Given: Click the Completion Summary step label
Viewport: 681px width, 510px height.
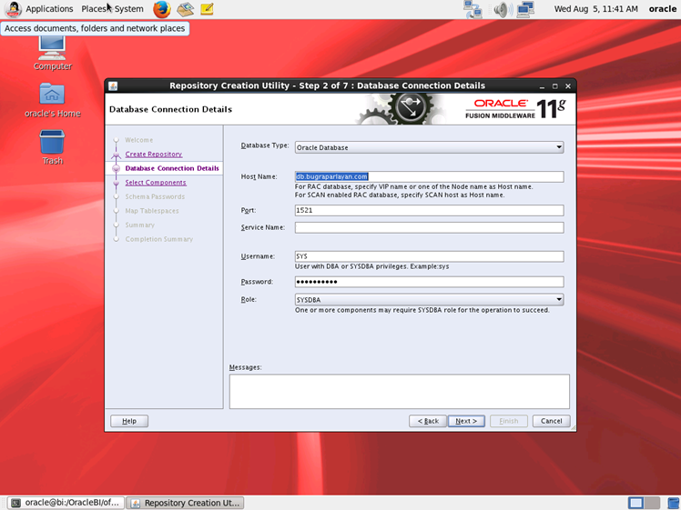Looking at the screenshot, I should (x=159, y=239).
